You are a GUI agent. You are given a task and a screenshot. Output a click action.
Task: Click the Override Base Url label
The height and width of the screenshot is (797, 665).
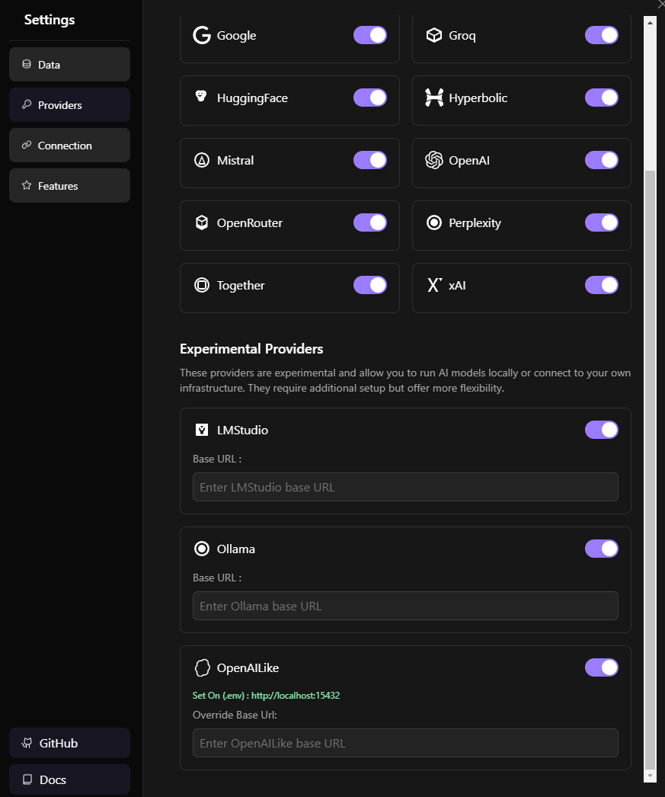click(235, 715)
